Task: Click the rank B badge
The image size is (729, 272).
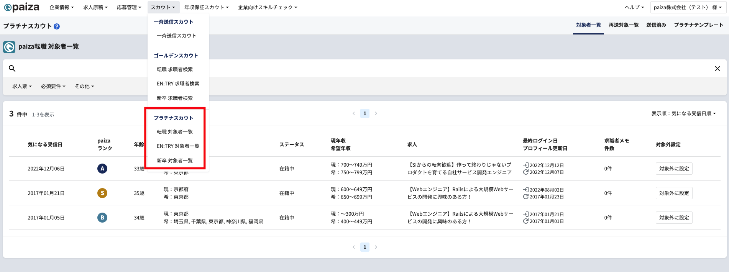Action: click(102, 218)
